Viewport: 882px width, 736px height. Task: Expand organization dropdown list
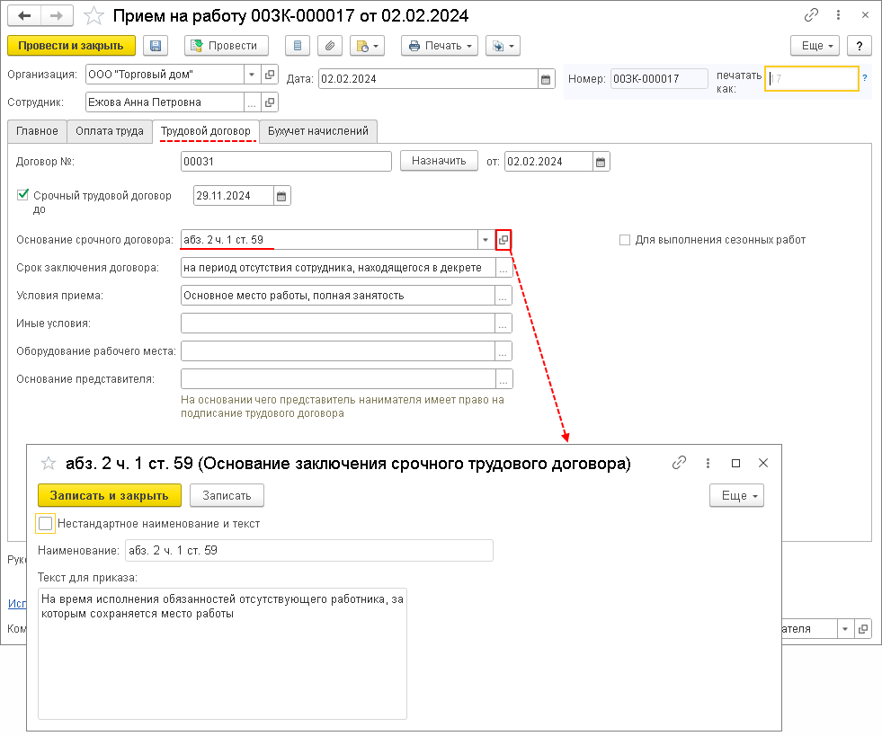(x=252, y=75)
